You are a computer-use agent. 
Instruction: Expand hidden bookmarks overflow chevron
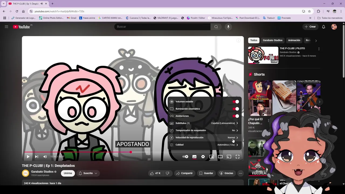point(310,18)
